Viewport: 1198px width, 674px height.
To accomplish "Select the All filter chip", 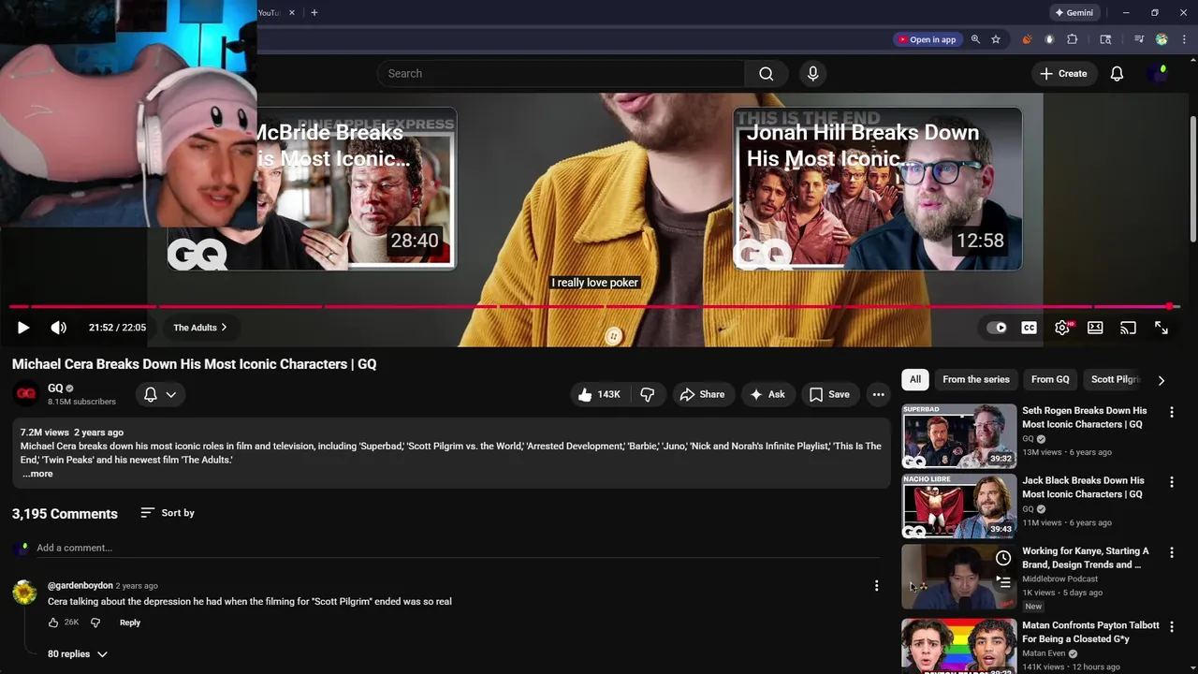I will [915, 379].
